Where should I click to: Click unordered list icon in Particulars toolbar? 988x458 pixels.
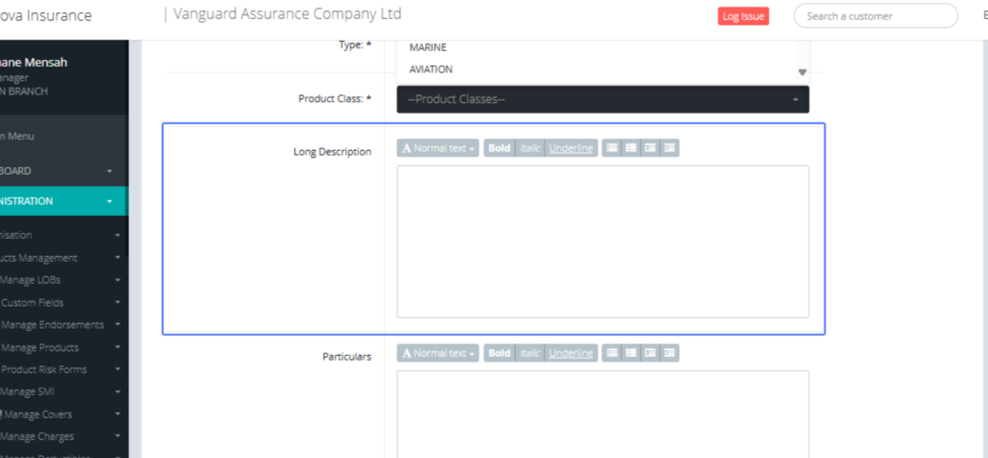tap(612, 353)
